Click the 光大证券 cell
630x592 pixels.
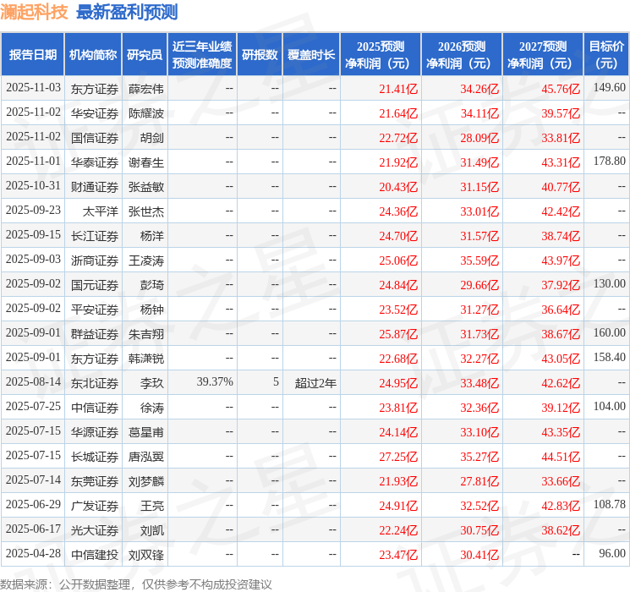[x=95, y=530]
